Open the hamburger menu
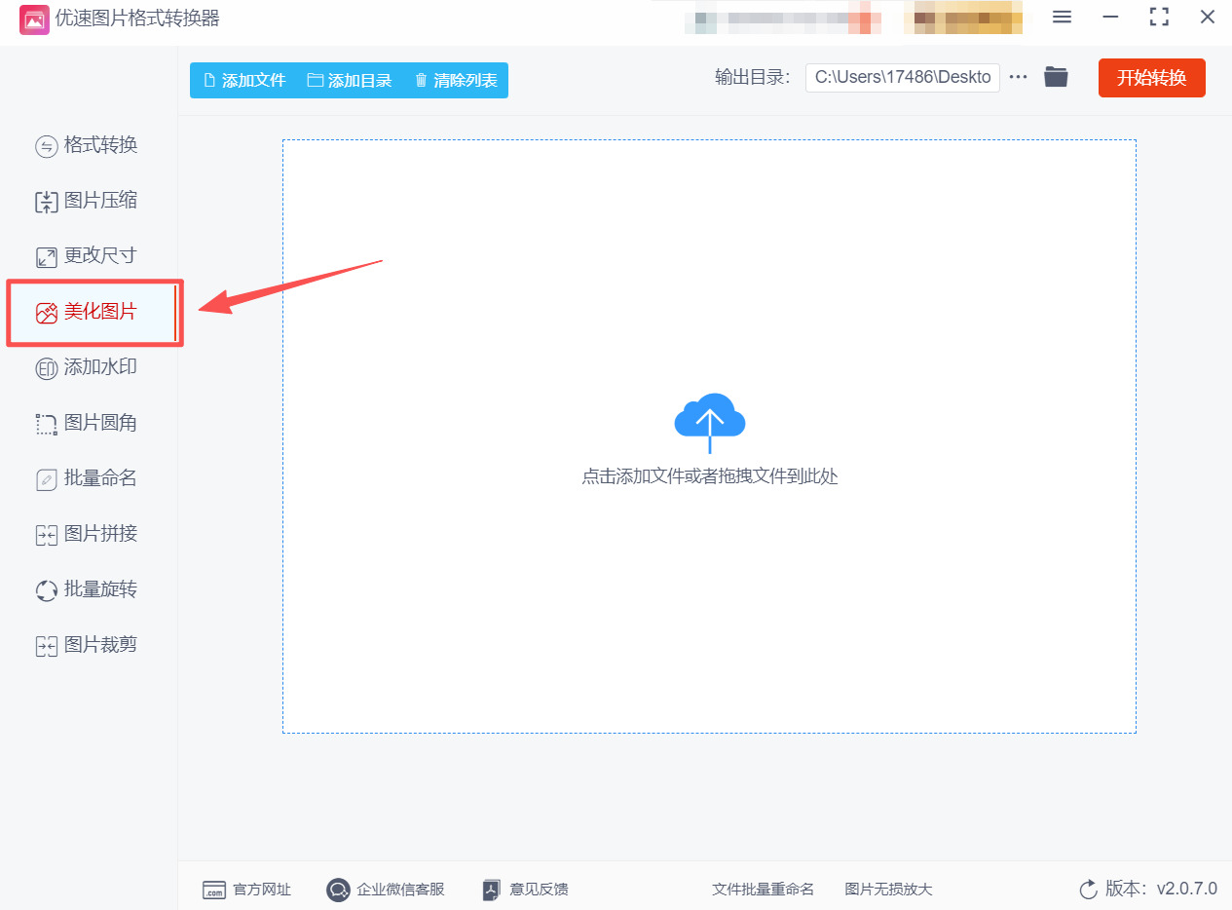The width and height of the screenshot is (1232, 910). [1062, 17]
